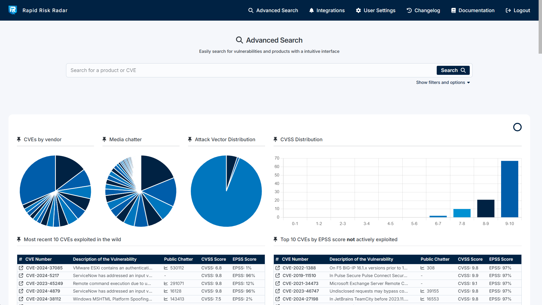The height and width of the screenshot is (305, 542).
Task: Click Logout in the top bar
Action: coord(518,10)
